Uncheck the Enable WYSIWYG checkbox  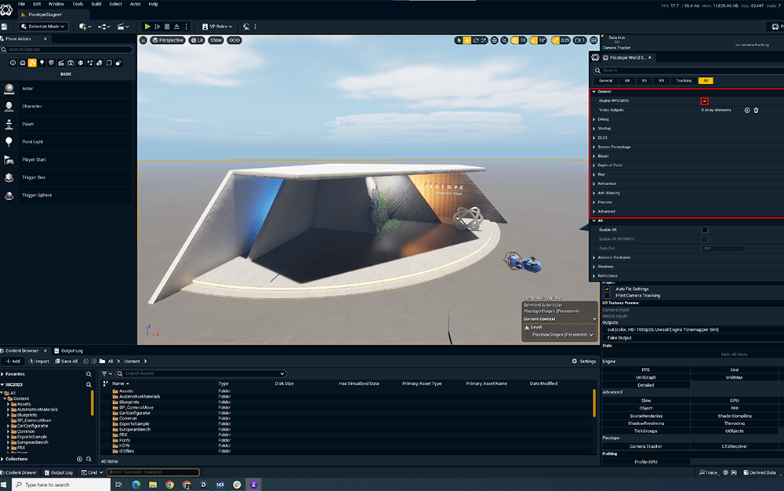[704, 101]
